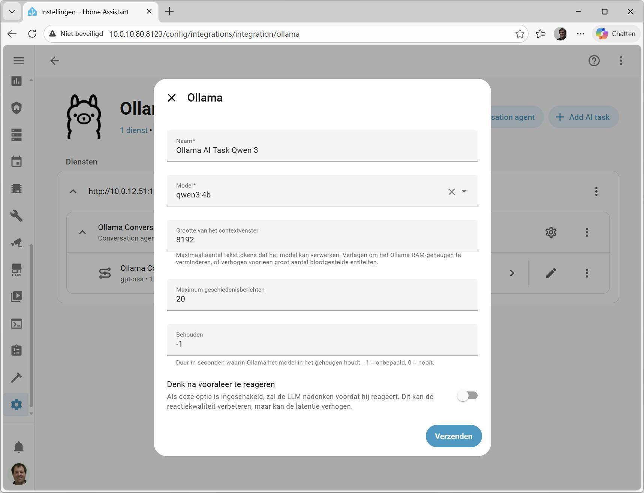Open History chart icon in sidebar
The height and width of the screenshot is (493, 644).
(x=16, y=81)
